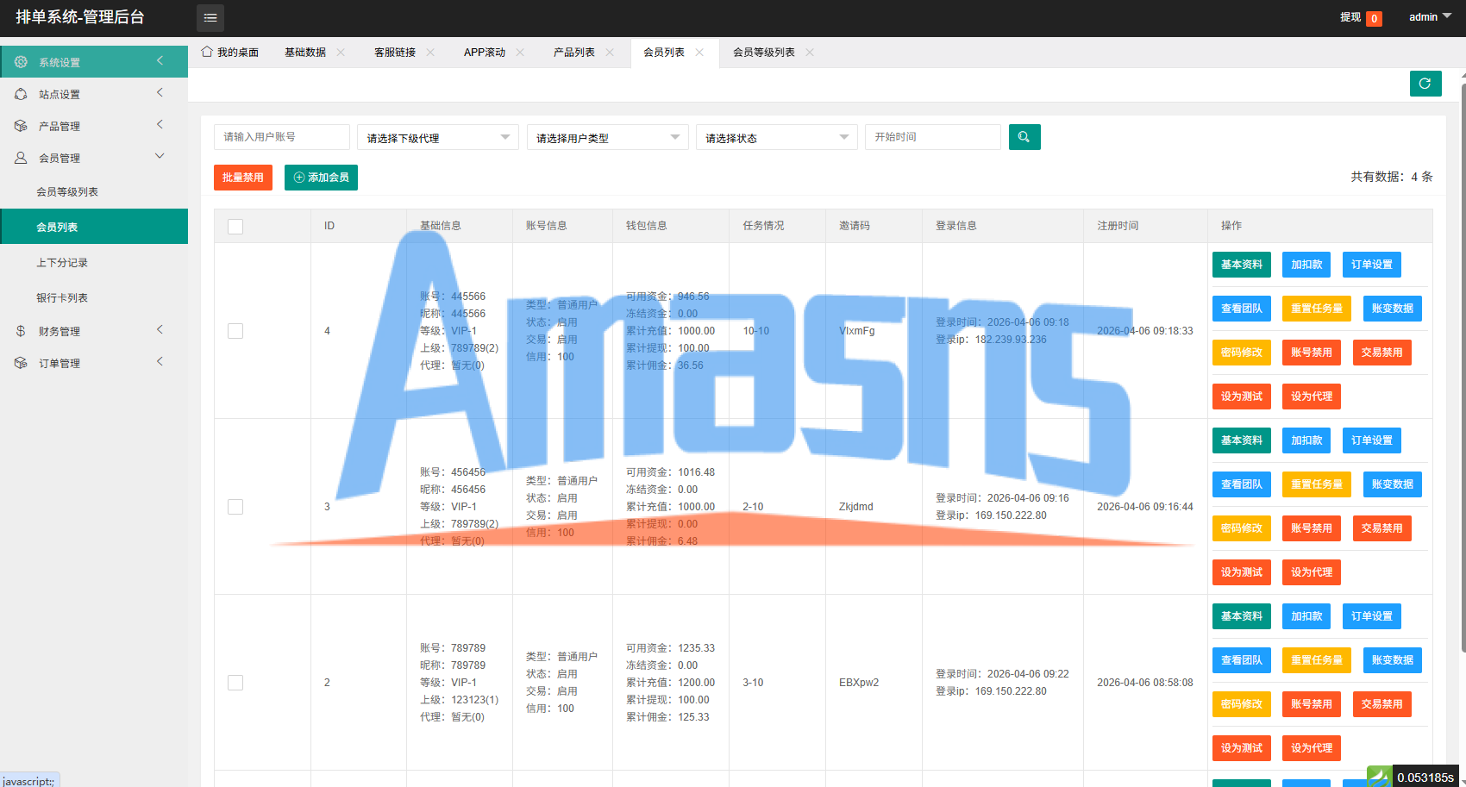Image resolution: width=1466 pixels, height=787 pixels.
Task: Tick the select-all checkbox in table header
Action: pyautogui.click(x=235, y=227)
